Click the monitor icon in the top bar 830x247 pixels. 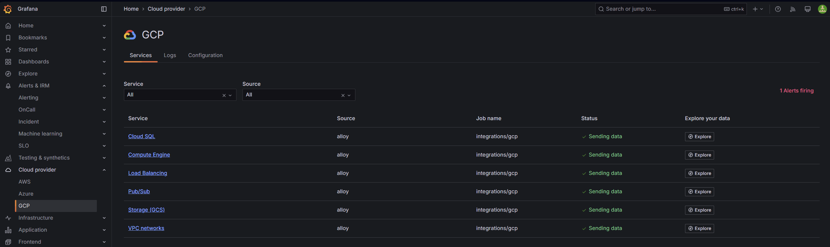pyautogui.click(x=808, y=9)
